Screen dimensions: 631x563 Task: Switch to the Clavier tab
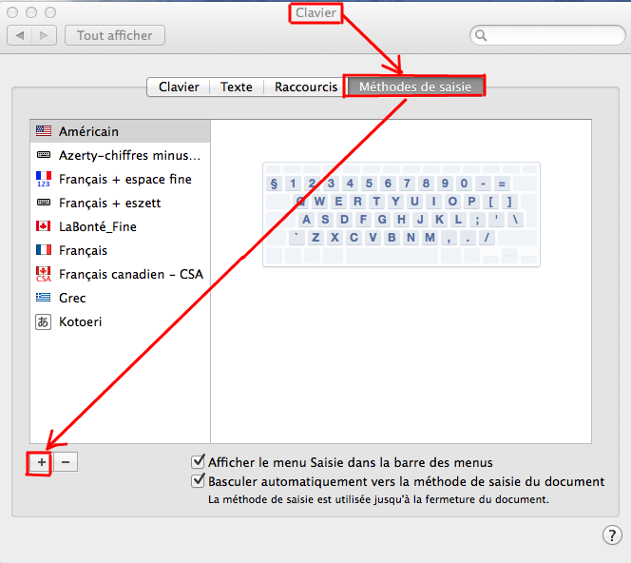179,87
